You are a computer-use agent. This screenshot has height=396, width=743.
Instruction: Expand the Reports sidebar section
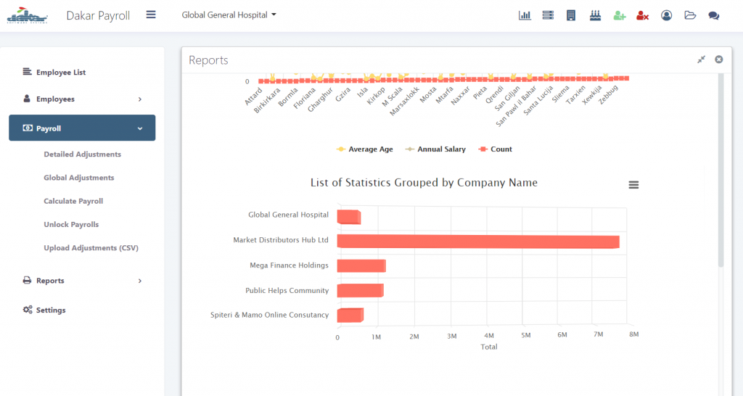[82, 281]
